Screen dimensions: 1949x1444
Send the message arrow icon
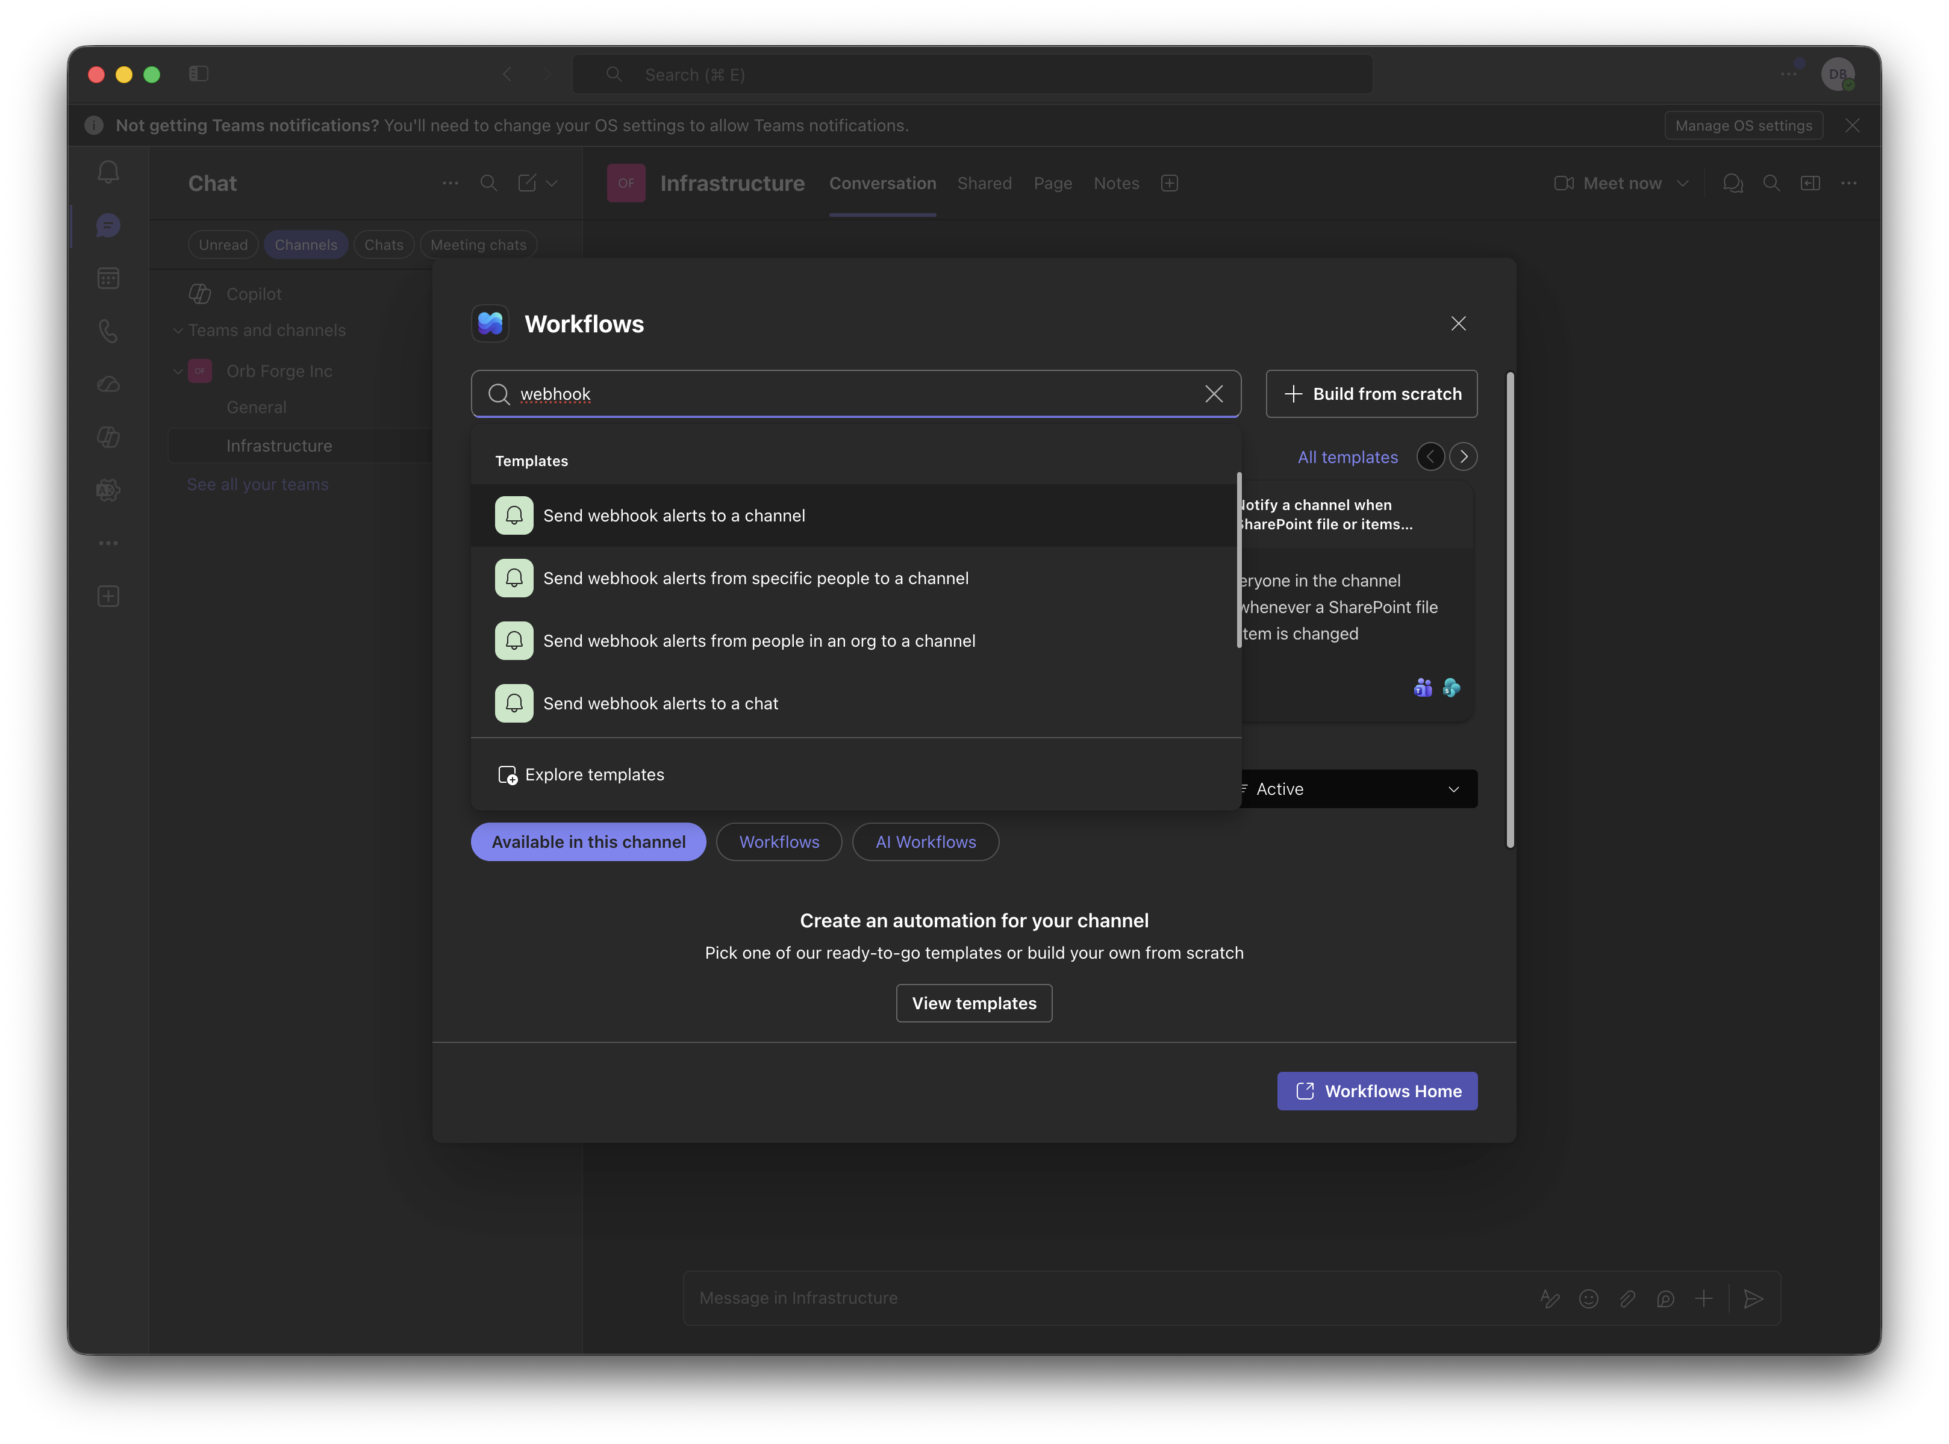click(x=1753, y=1299)
